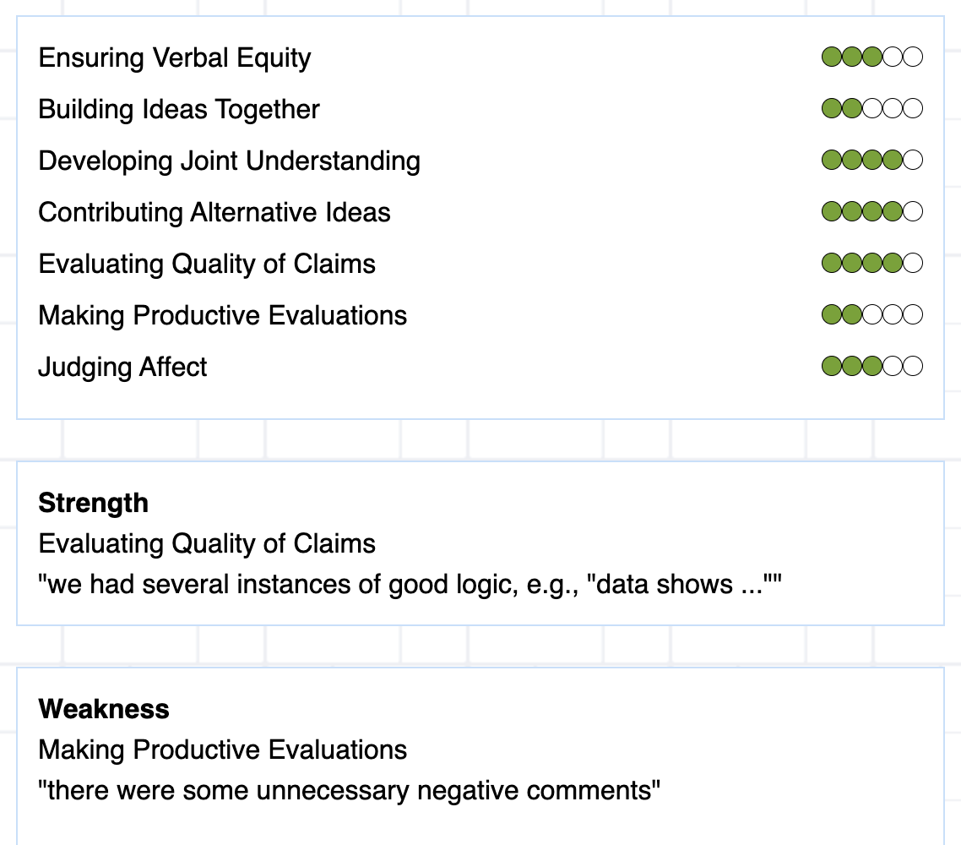Select the fifth rating dot for Ensuring Verbal Equity
The width and height of the screenshot is (961, 845).
[913, 57]
